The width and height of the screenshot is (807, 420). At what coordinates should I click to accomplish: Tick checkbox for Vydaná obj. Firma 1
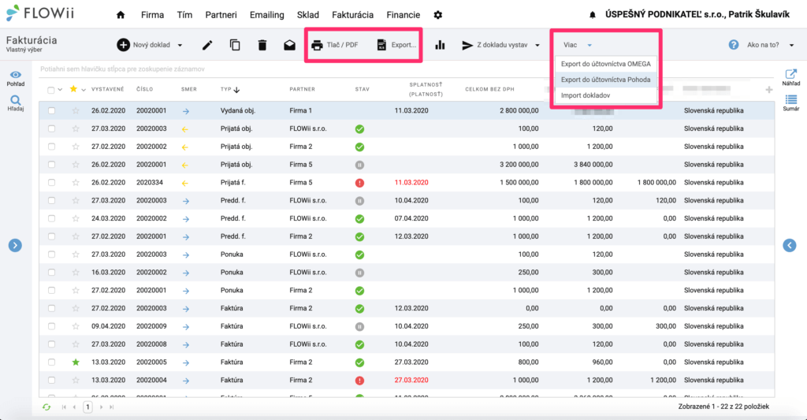pyautogui.click(x=51, y=110)
